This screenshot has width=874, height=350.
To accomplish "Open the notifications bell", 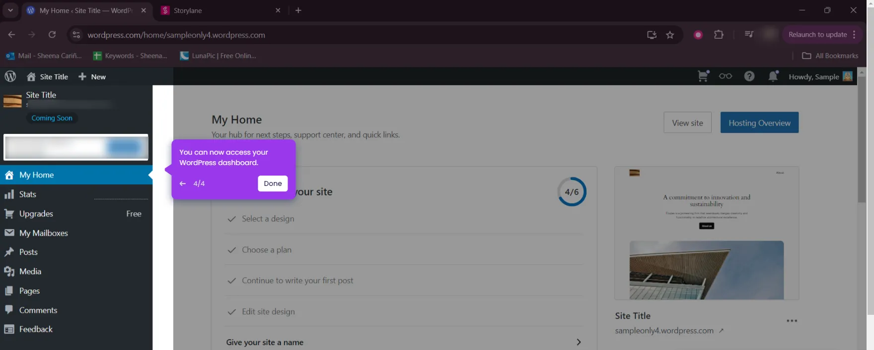I will click(773, 76).
